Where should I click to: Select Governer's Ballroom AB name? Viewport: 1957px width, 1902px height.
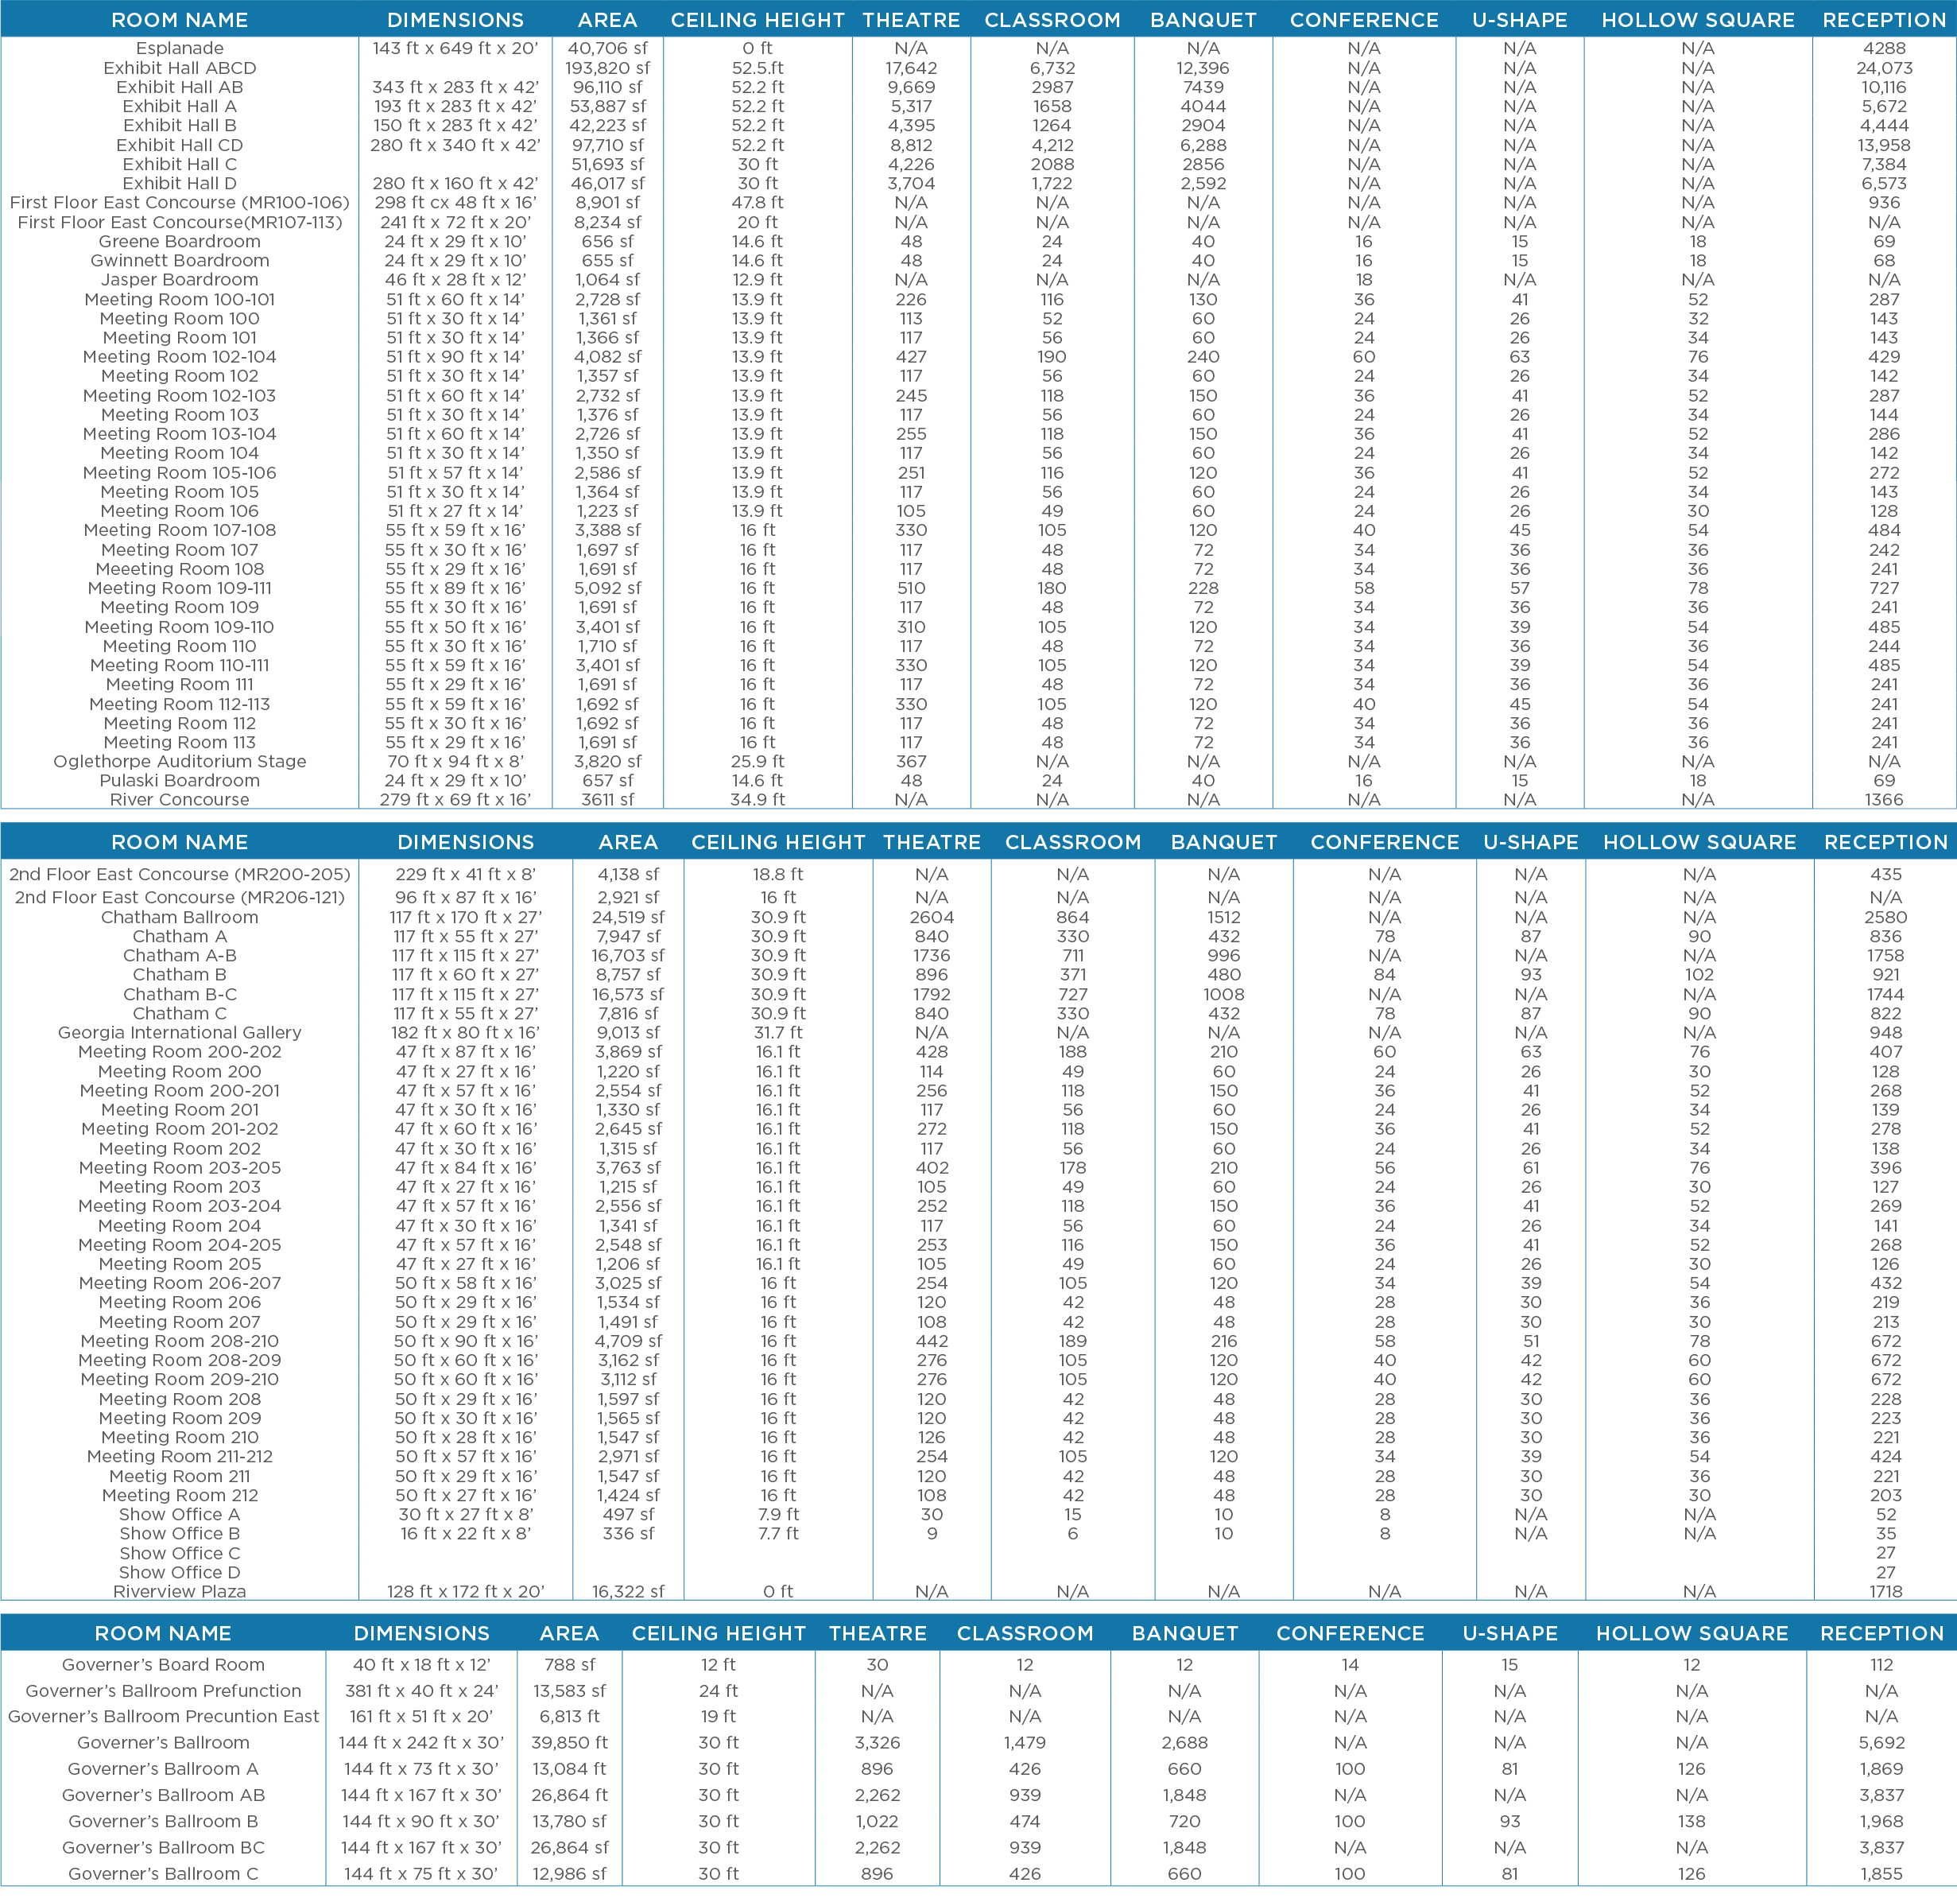[x=163, y=1795]
